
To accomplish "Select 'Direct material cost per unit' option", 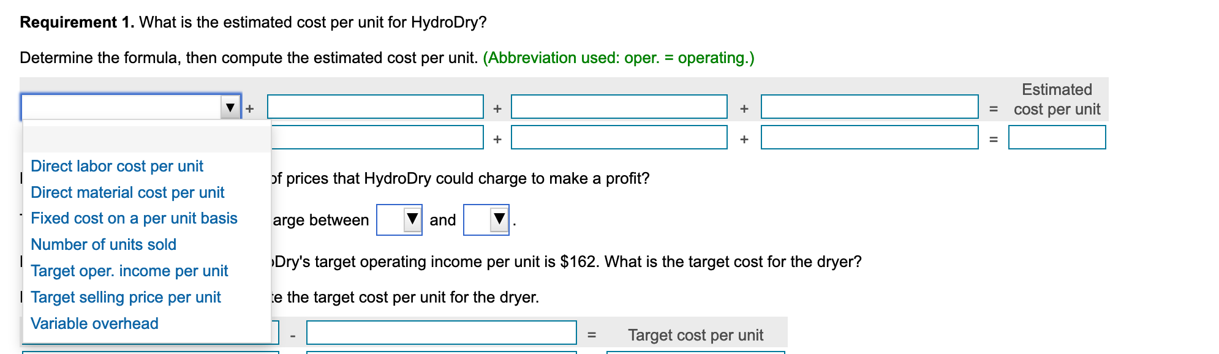I will pyautogui.click(x=128, y=192).
